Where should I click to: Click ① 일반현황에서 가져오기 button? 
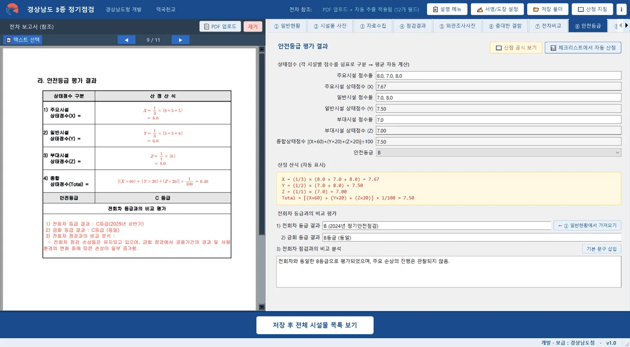[587, 226]
